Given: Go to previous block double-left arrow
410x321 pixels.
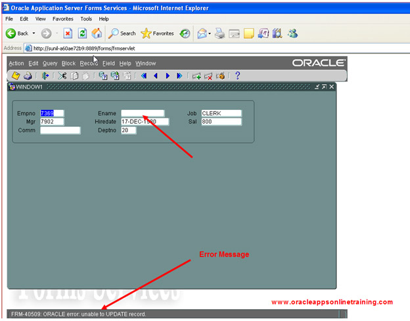Looking at the screenshot, I should click(144, 76).
